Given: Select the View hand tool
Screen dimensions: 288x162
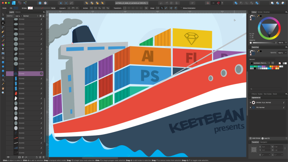Looking at the screenshot, I should click(3, 88).
